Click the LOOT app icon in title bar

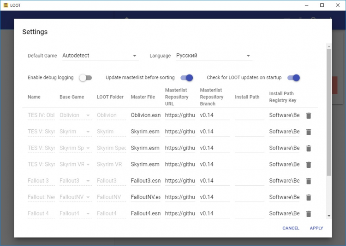pos(6,5)
